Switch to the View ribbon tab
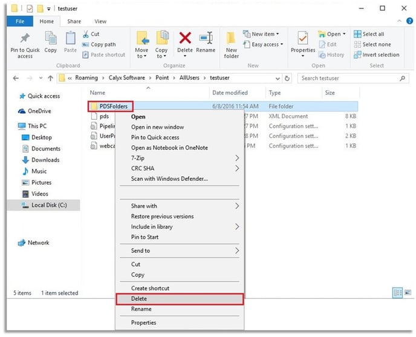Image resolution: width=416 pixels, height=337 pixels. click(x=100, y=21)
